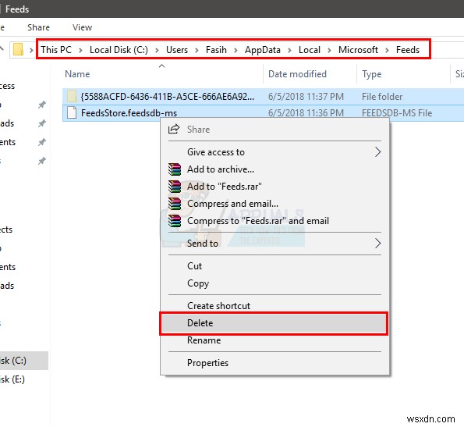The height and width of the screenshot is (427, 464).
Task: Click WinRAR icon beside Compress to "Feeds.rar" and email
Action: (x=175, y=221)
